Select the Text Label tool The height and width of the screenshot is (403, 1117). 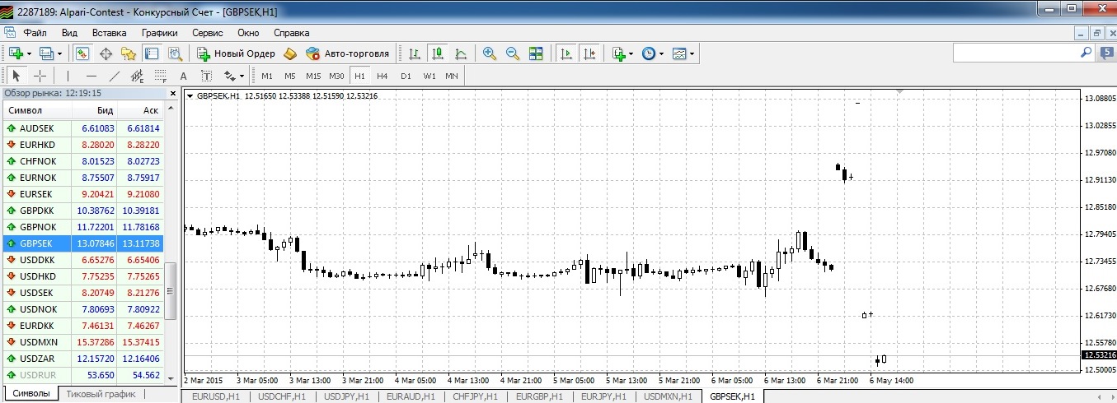(x=206, y=76)
